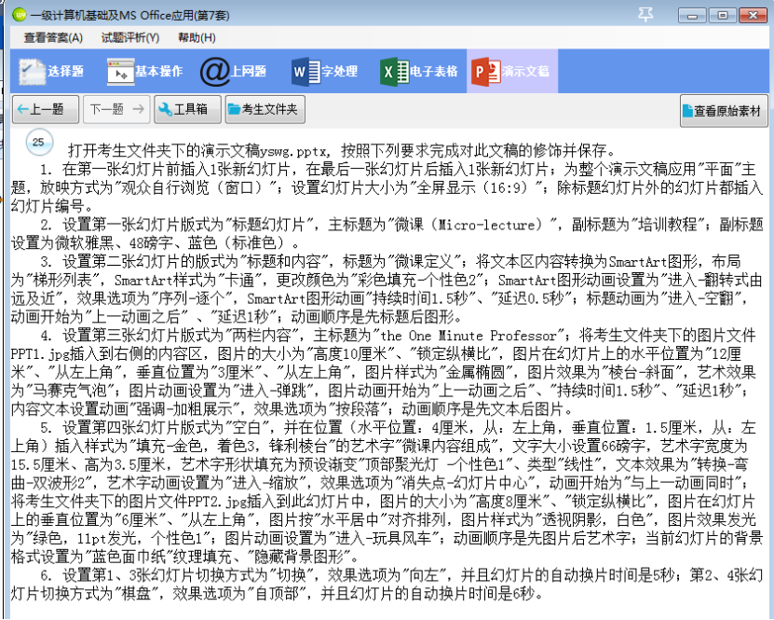Open the 查看答案(A) menu
774x620 pixels.
53,37
